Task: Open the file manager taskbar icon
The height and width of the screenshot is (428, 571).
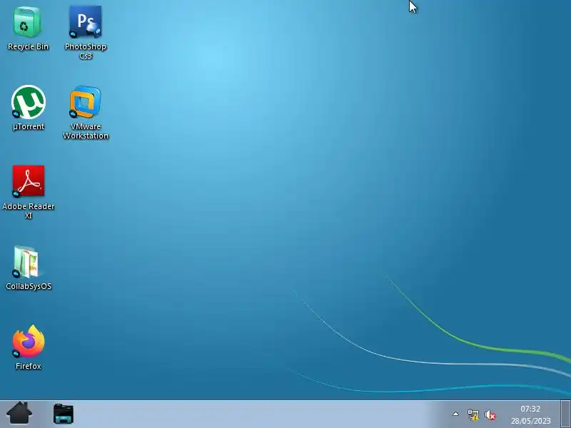Action: pos(64,414)
